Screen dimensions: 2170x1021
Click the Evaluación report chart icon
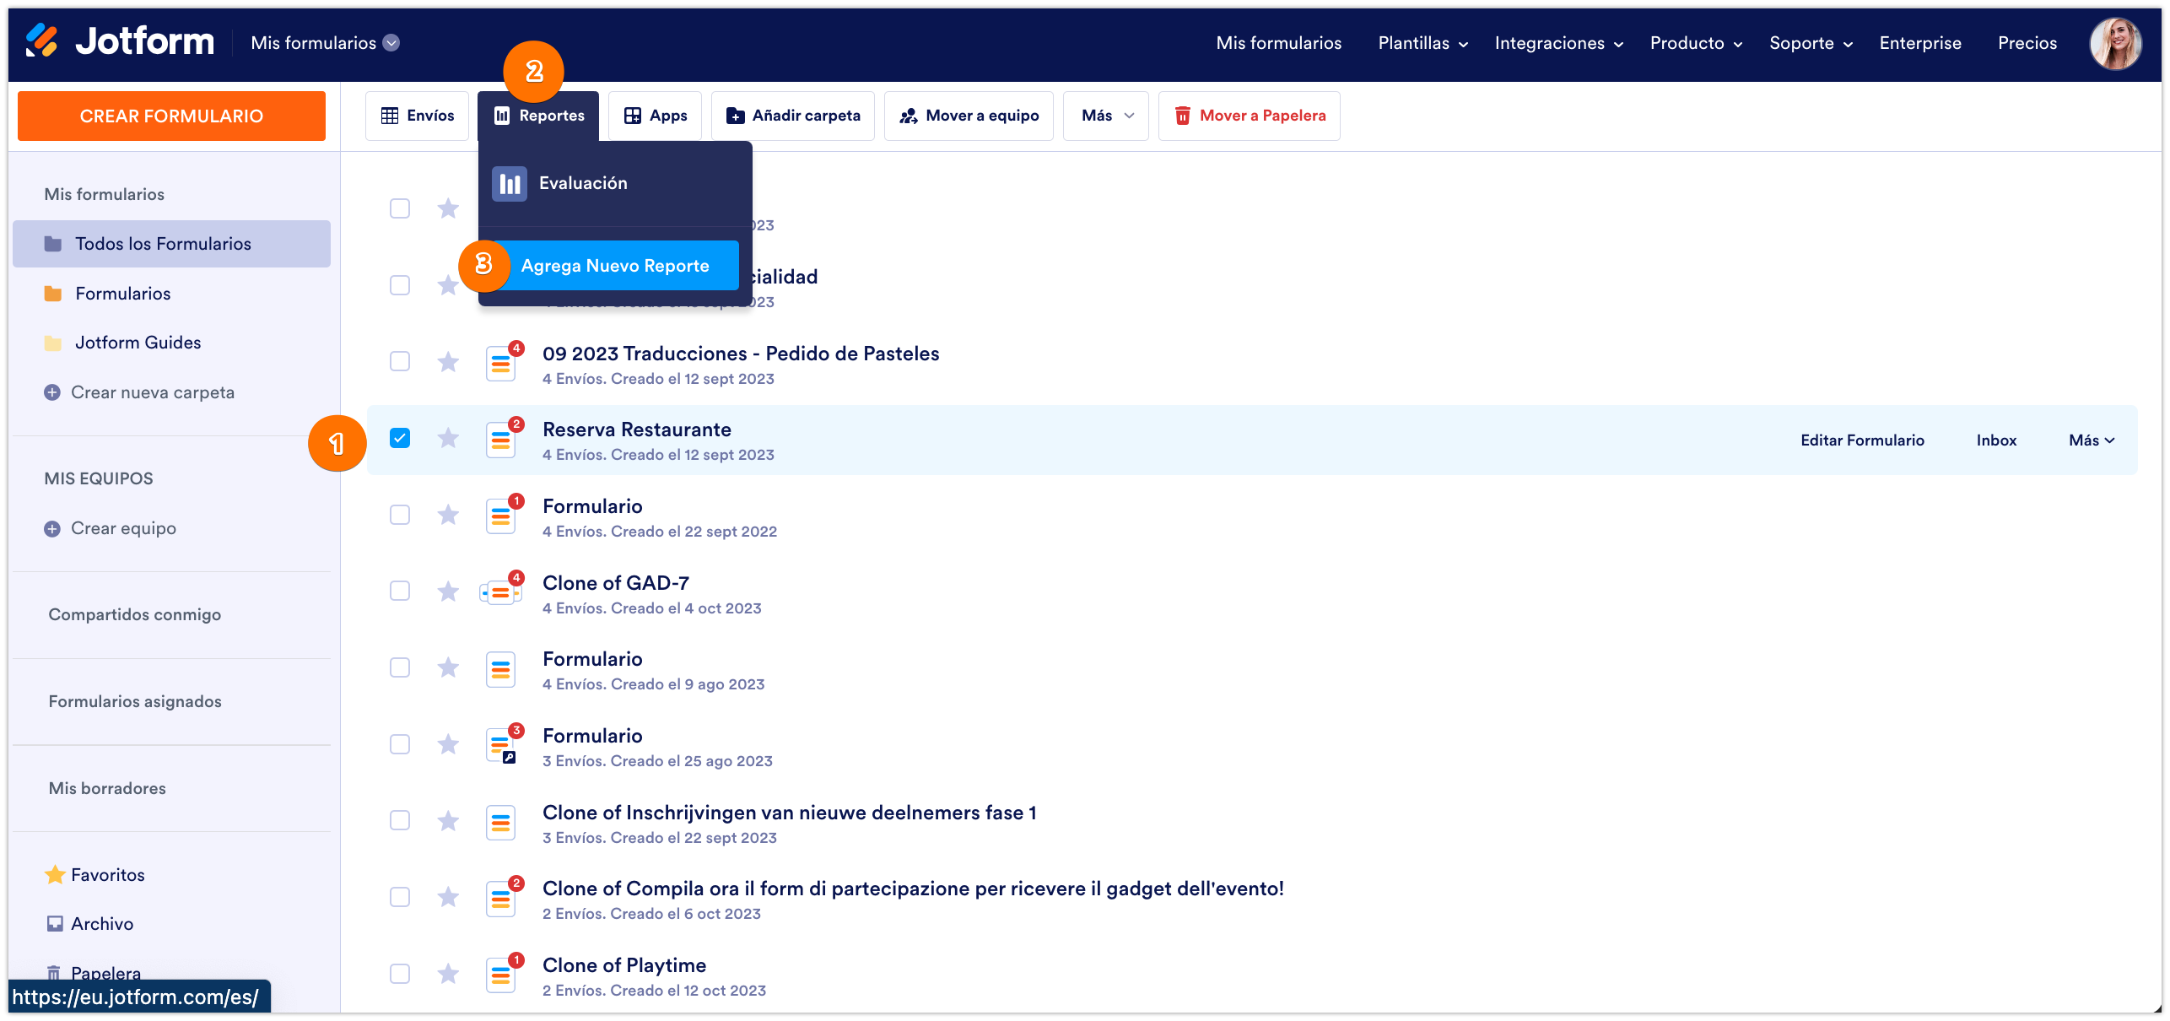[510, 184]
